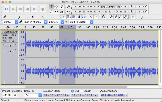Select the Draw (pencil) tool

tap(62, 7)
